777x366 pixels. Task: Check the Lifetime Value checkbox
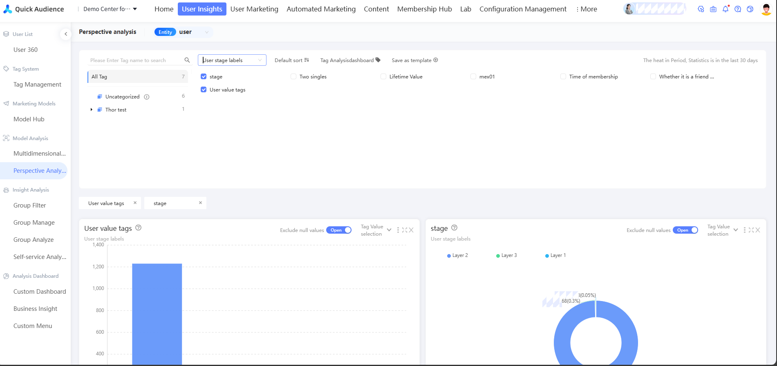tap(383, 76)
